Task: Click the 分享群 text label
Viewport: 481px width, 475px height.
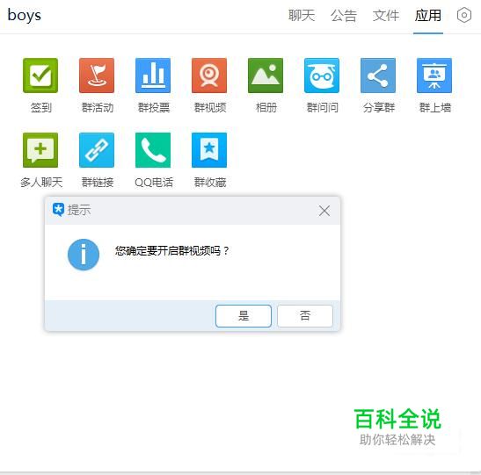Action: tap(379, 107)
